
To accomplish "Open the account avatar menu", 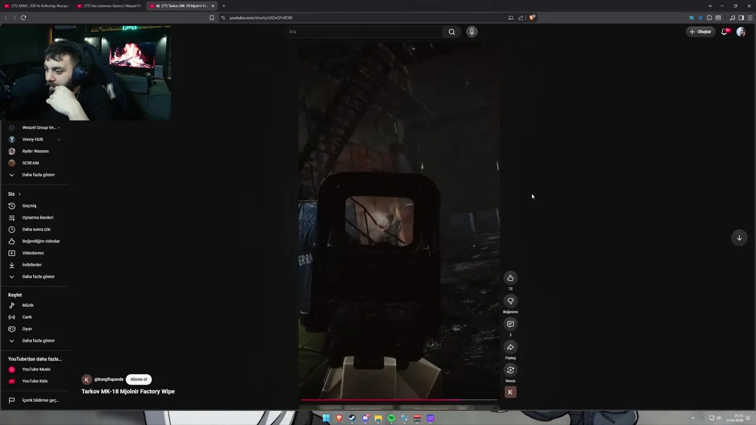I will pyautogui.click(x=741, y=32).
